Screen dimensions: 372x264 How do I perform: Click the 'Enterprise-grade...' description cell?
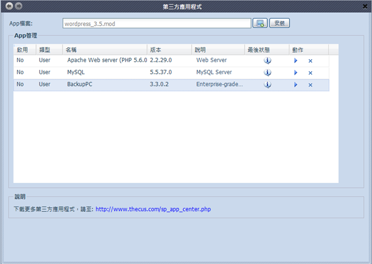220,84
